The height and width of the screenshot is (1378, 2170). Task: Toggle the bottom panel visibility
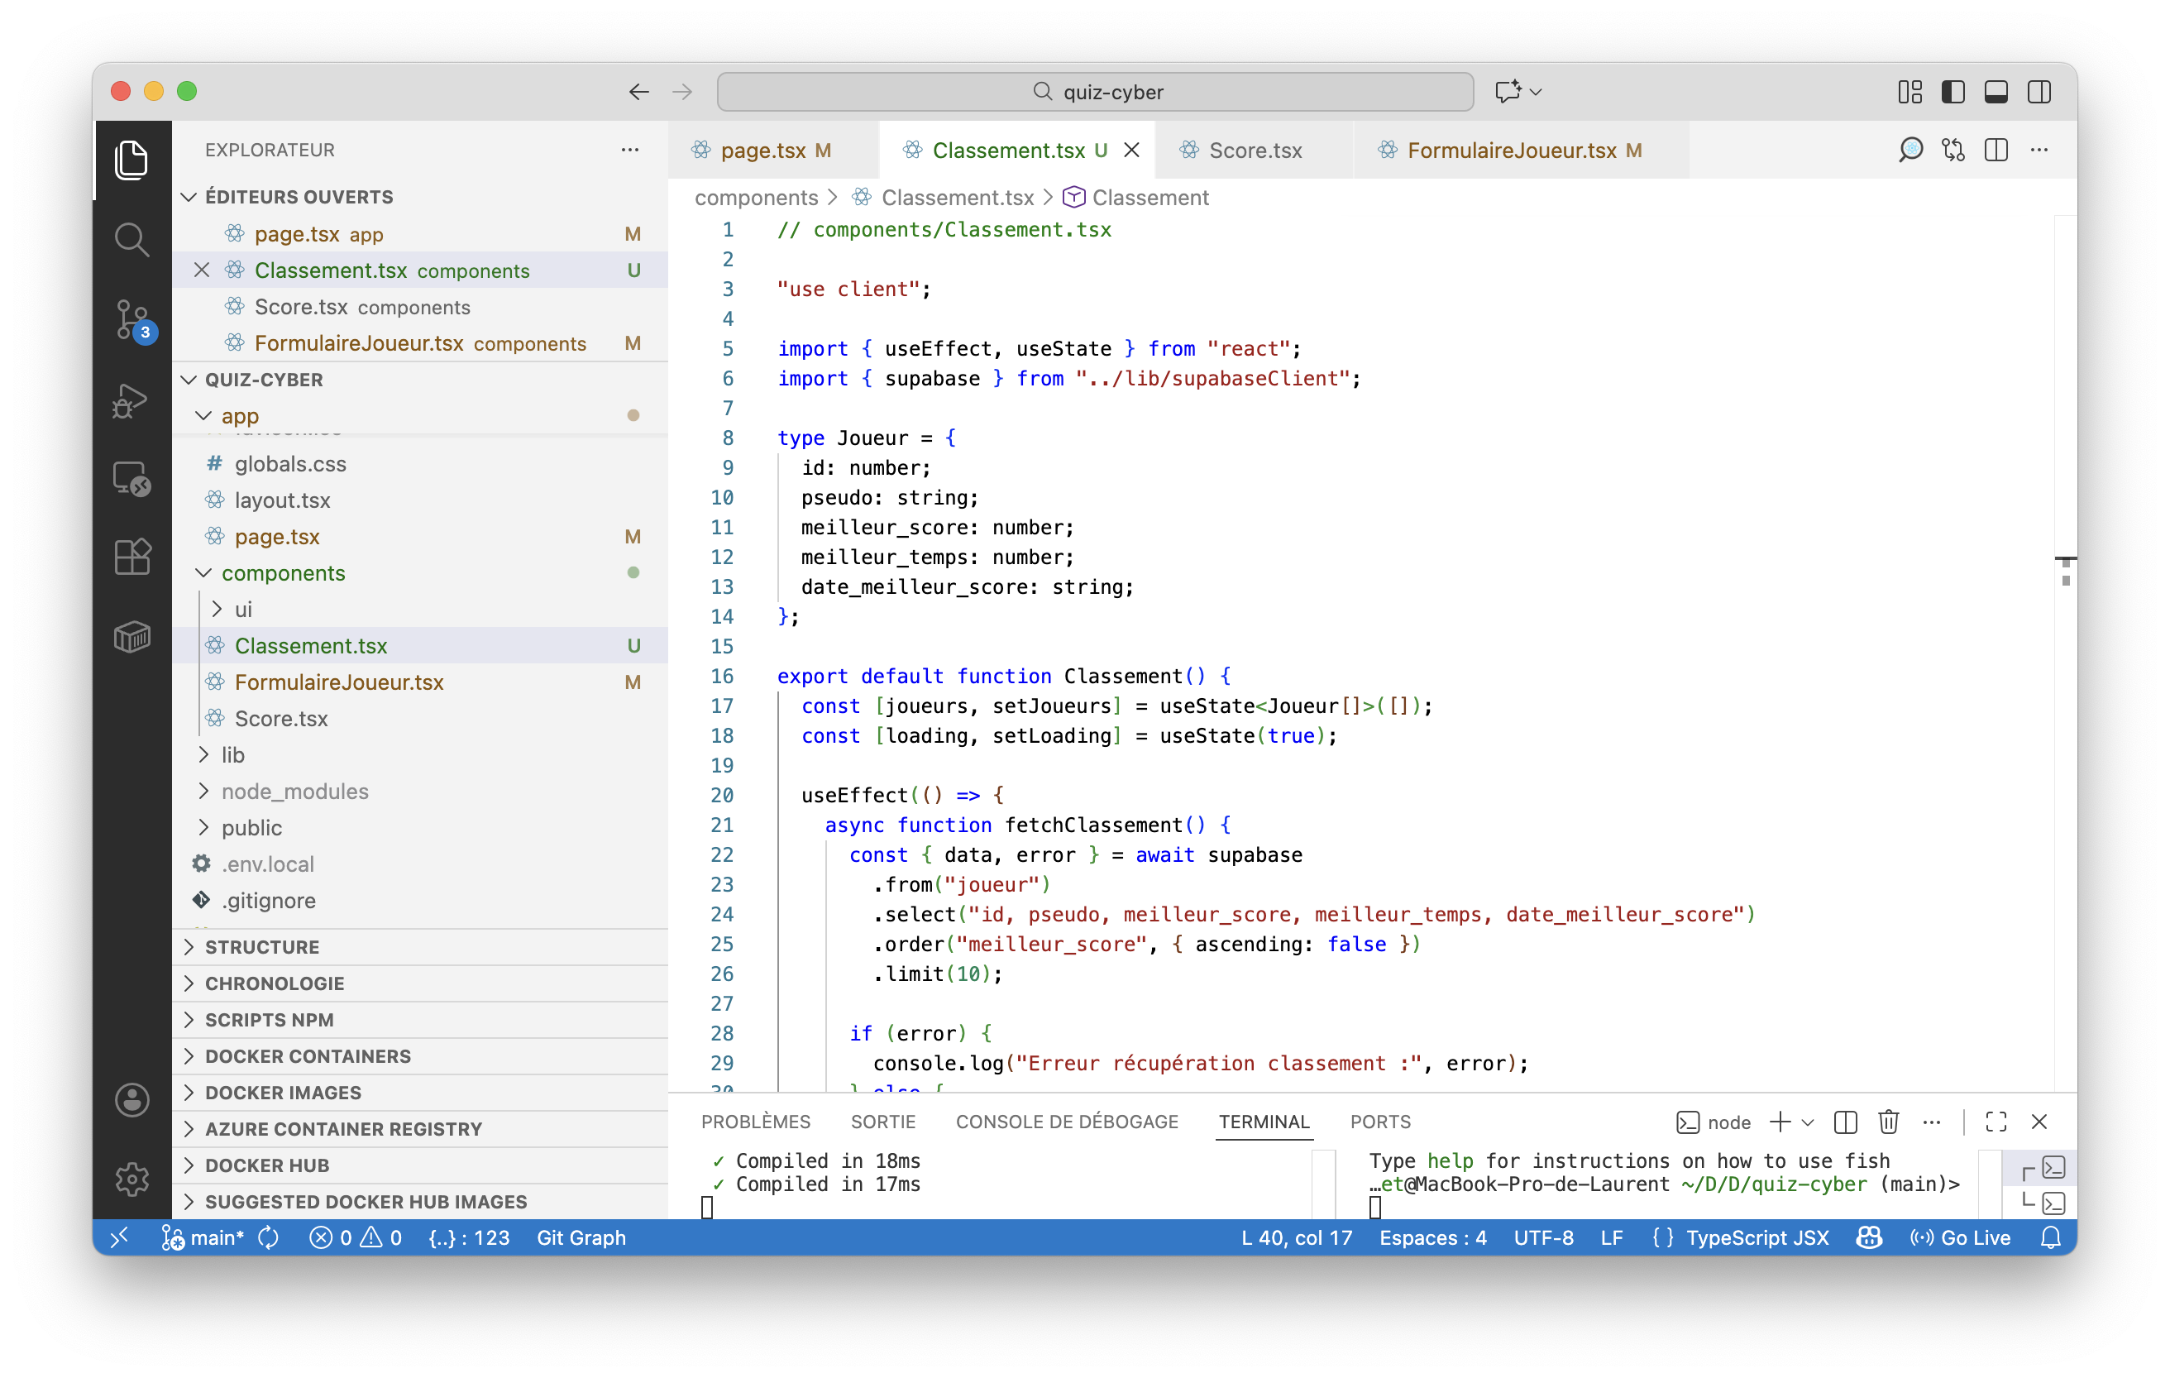[1996, 92]
